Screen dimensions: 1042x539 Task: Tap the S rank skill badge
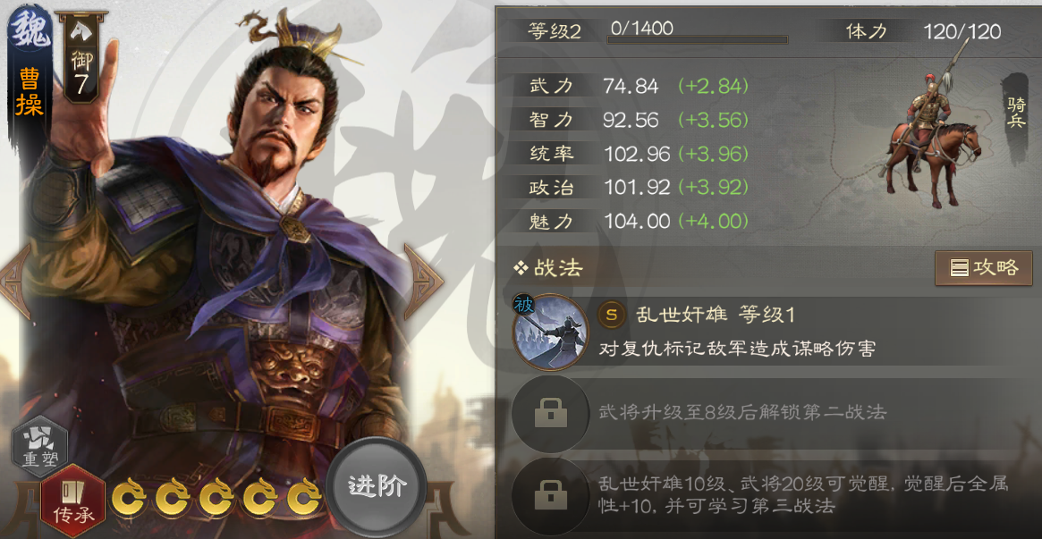click(612, 316)
